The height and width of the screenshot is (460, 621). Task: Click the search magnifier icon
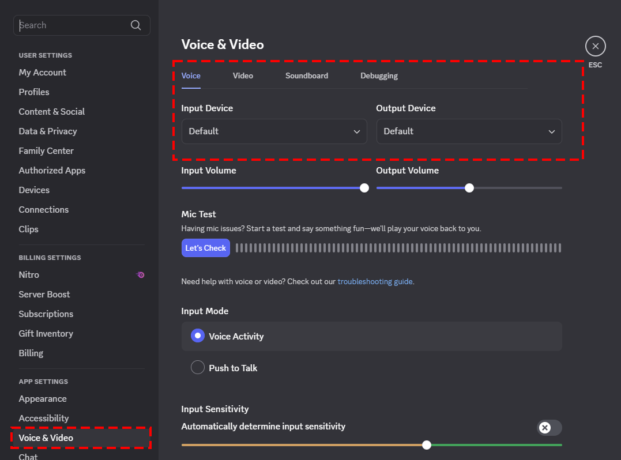point(136,25)
